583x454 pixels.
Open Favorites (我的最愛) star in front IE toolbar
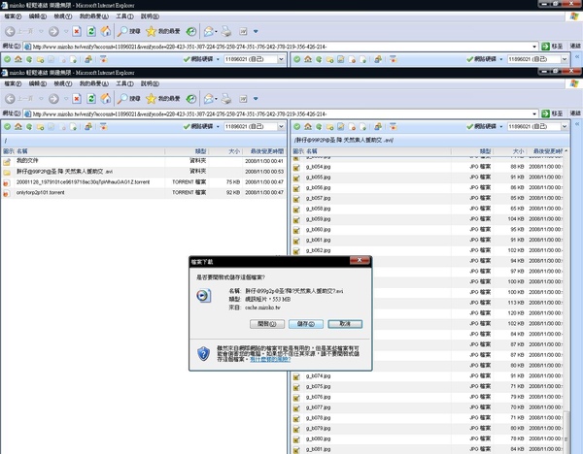163,99
